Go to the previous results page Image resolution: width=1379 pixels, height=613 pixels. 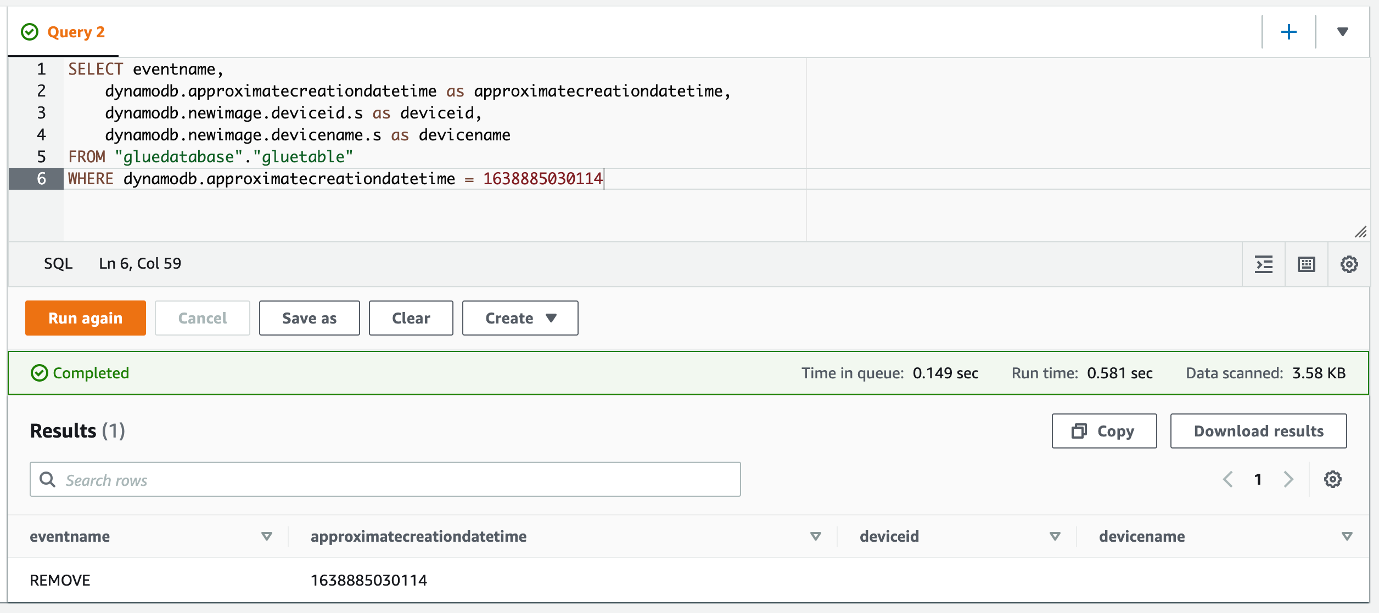(1228, 479)
